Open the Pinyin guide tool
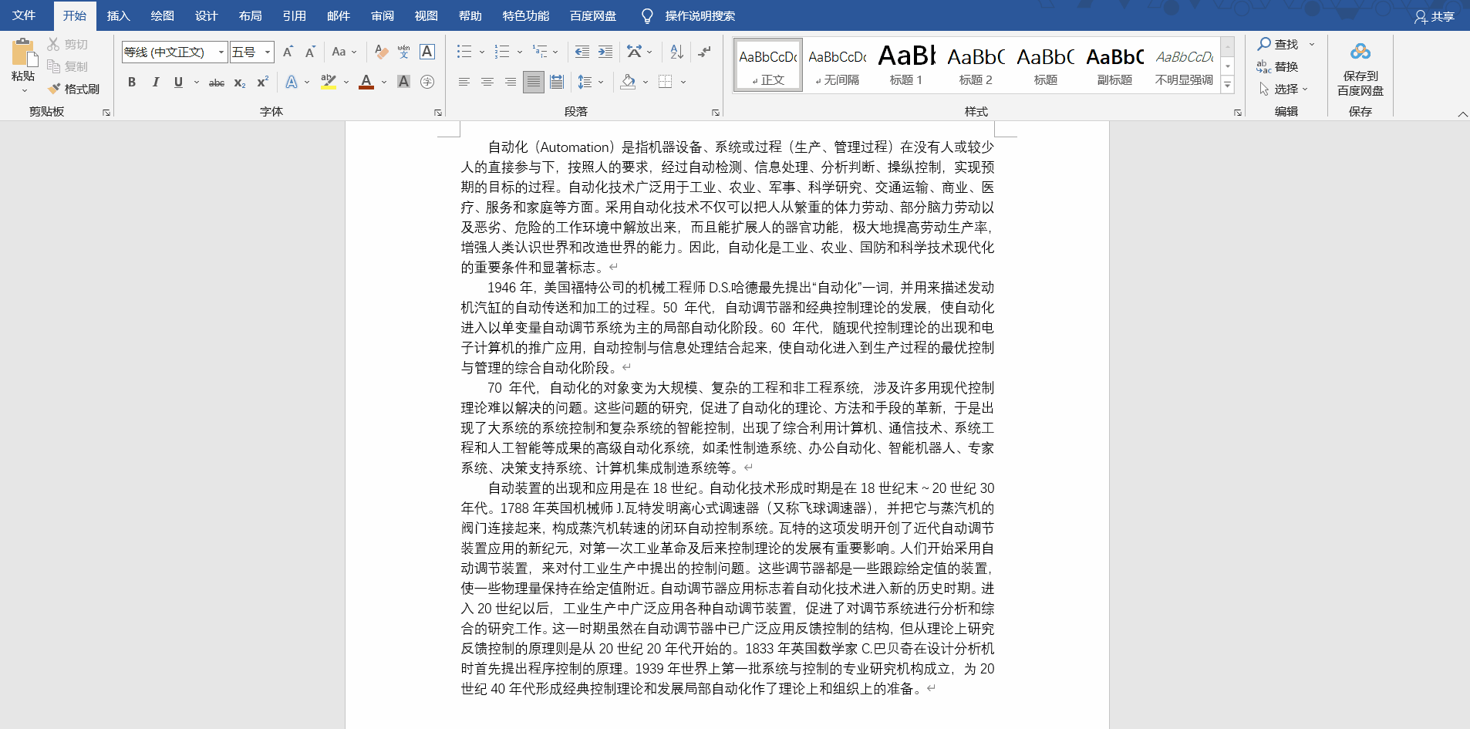This screenshot has height=729, width=1470. tap(403, 52)
